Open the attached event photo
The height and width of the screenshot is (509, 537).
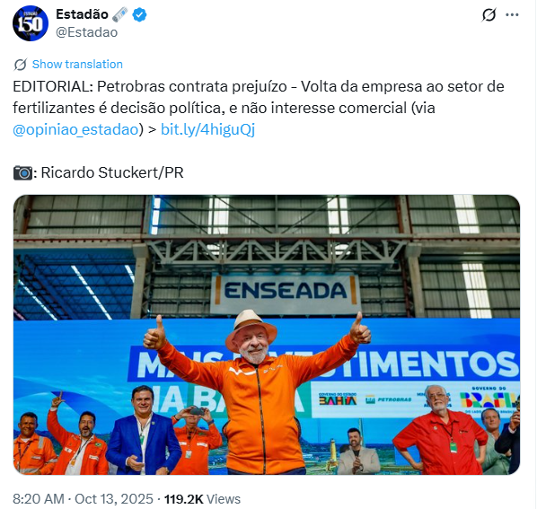(x=267, y=335)
